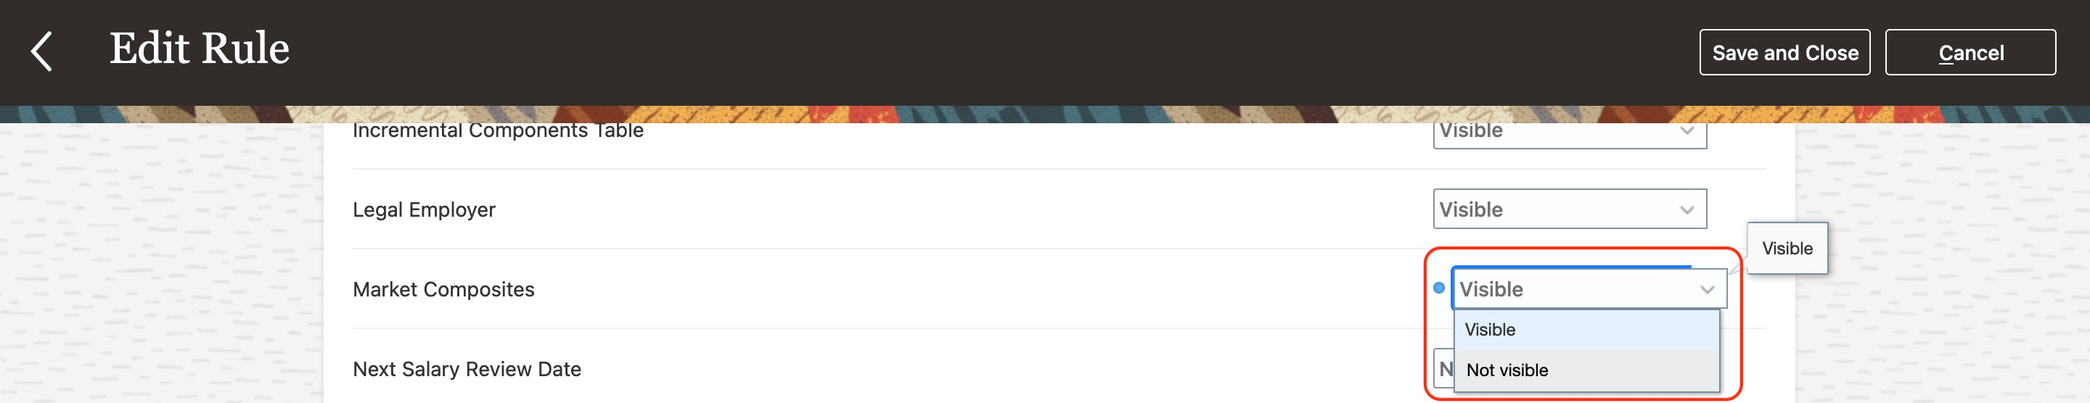Click the blue changed indicator dot

1438,288
